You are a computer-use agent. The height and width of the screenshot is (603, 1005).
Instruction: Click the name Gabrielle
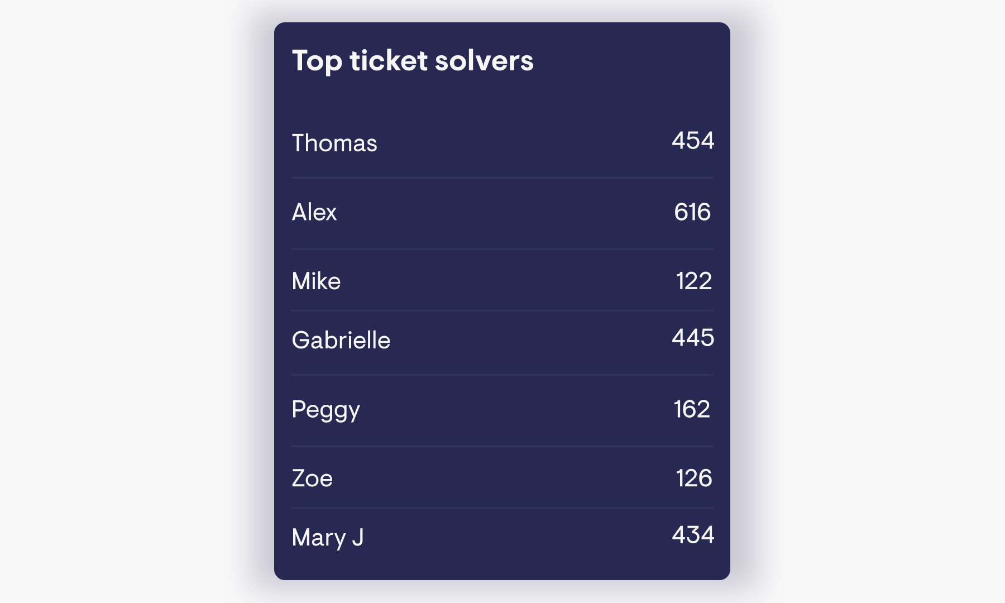pos(341,339)
